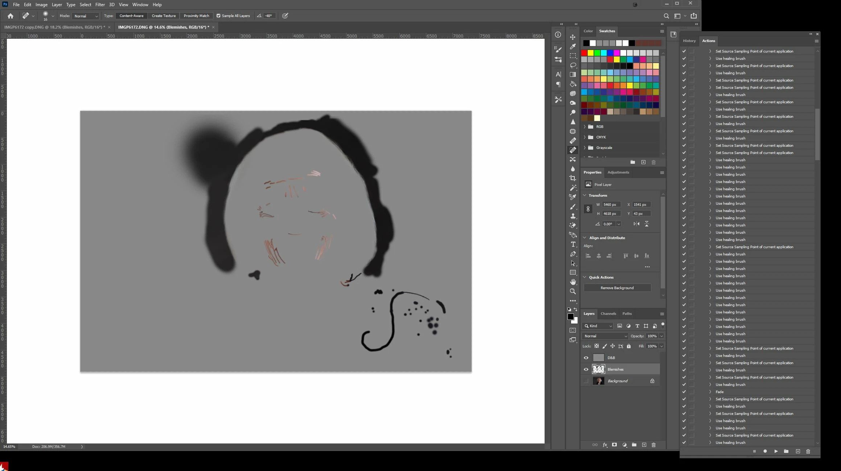Switch to the Channels tab

tap(608, 314)
